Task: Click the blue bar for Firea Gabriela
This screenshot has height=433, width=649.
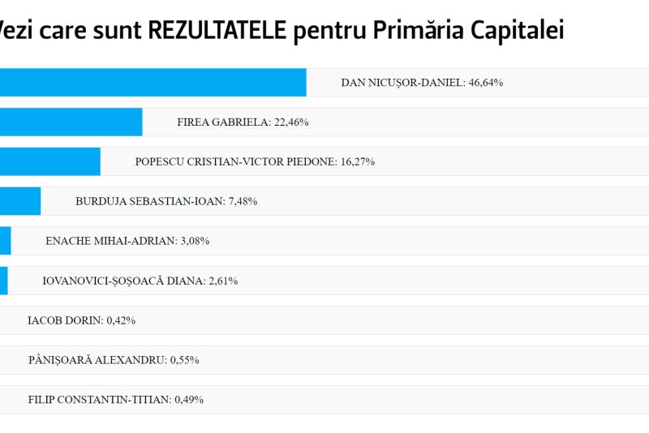Action: 71,122
